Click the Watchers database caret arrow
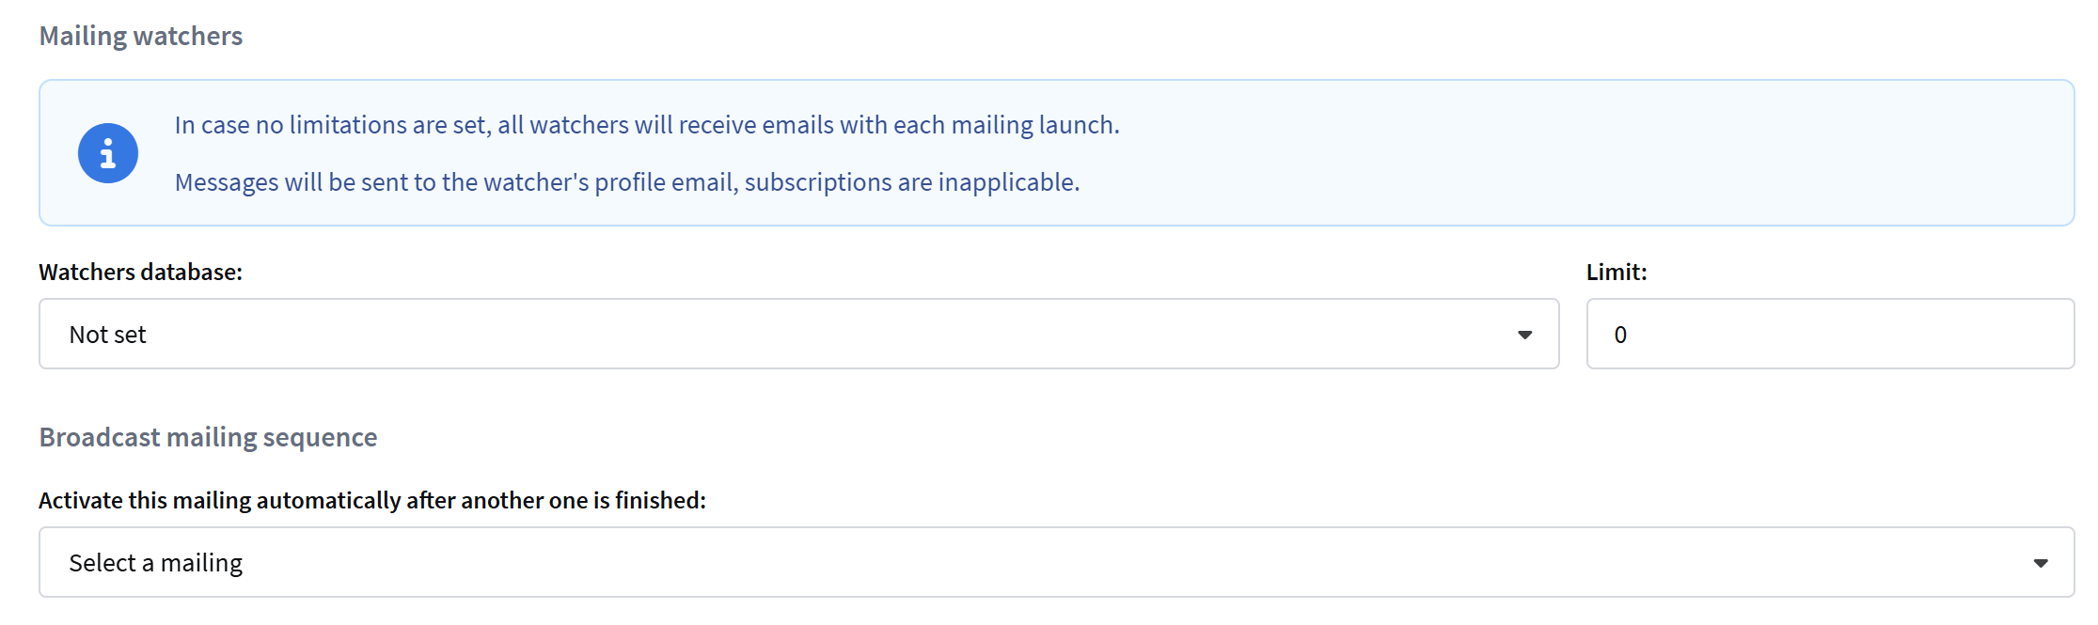This screenshot has height=625, width=2098. tap(1524, 335)
